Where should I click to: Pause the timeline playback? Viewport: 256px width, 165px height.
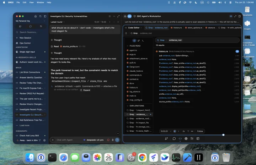pyautogui.click(x=175, y=131)
